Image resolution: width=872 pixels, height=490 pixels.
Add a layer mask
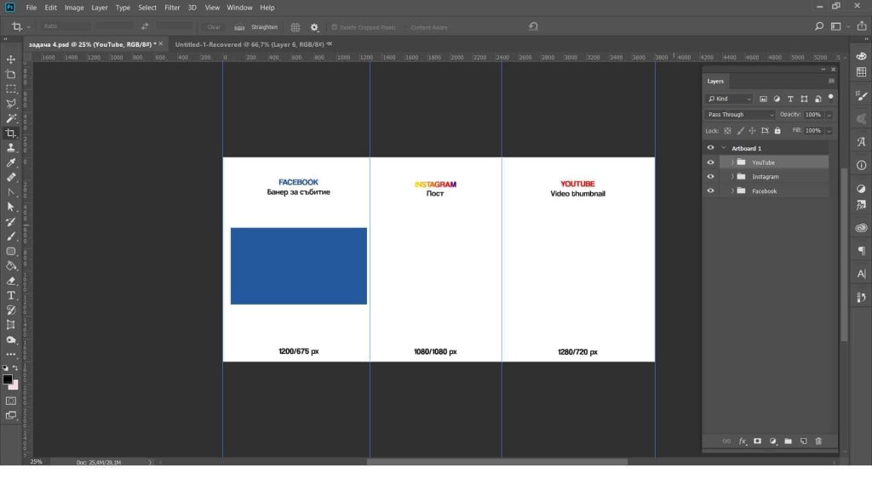click(x=757, y=442)
